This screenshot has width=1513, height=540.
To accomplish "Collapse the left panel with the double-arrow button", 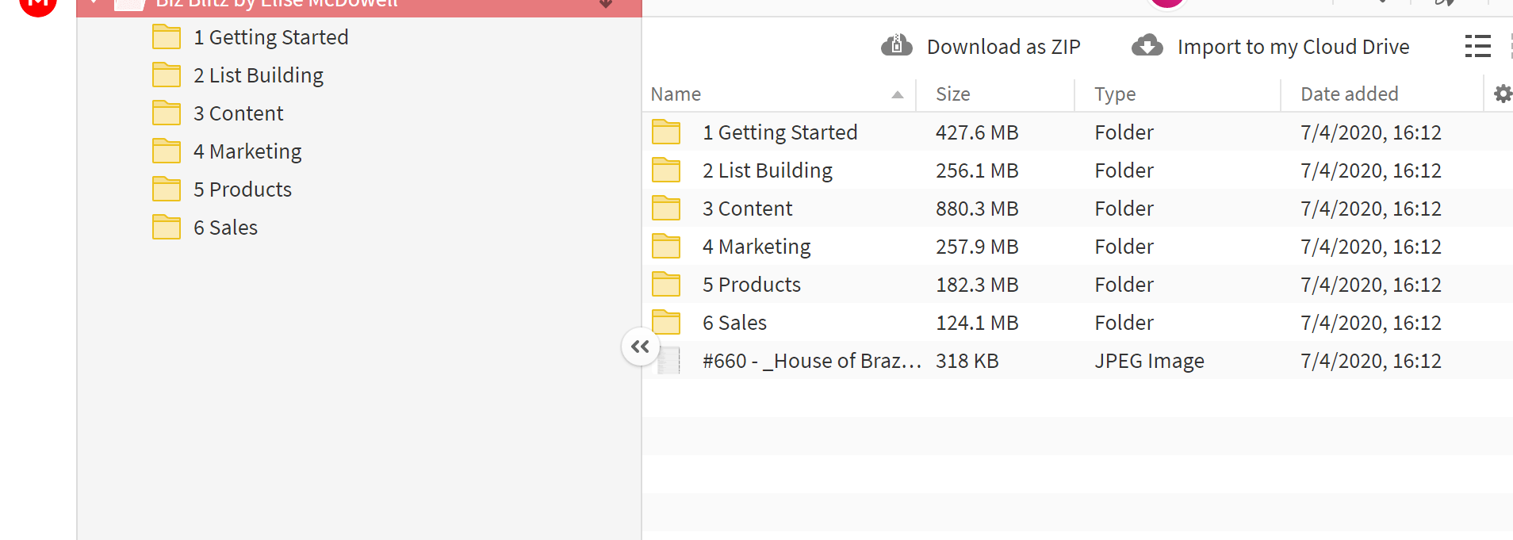I will pyautogui.click(x=641, y=347).
